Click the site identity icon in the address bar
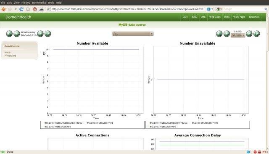Viewport: 269px width, 154px height. coord(48,9)
